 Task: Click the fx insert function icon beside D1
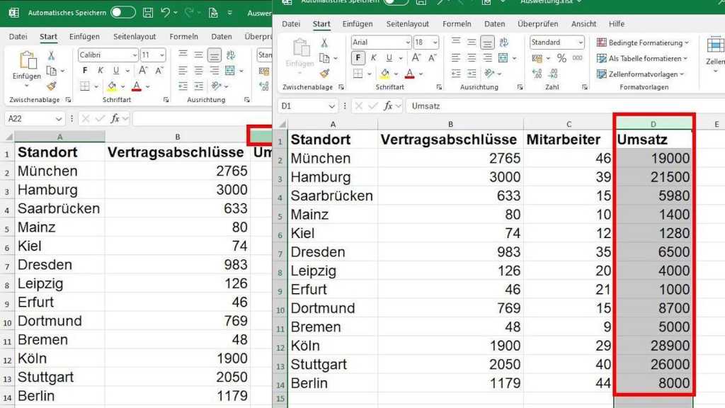coord(388,106)
